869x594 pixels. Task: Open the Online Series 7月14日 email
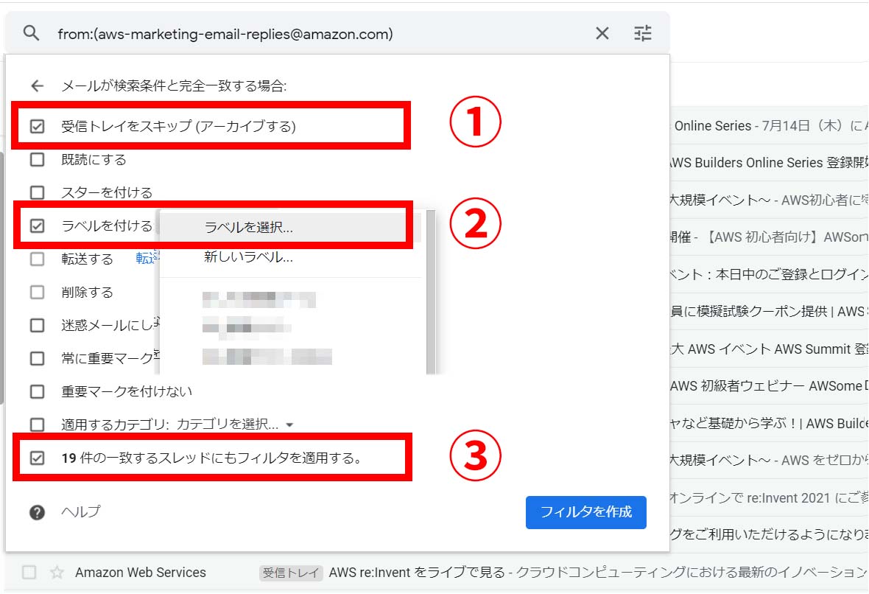[770, 126]
